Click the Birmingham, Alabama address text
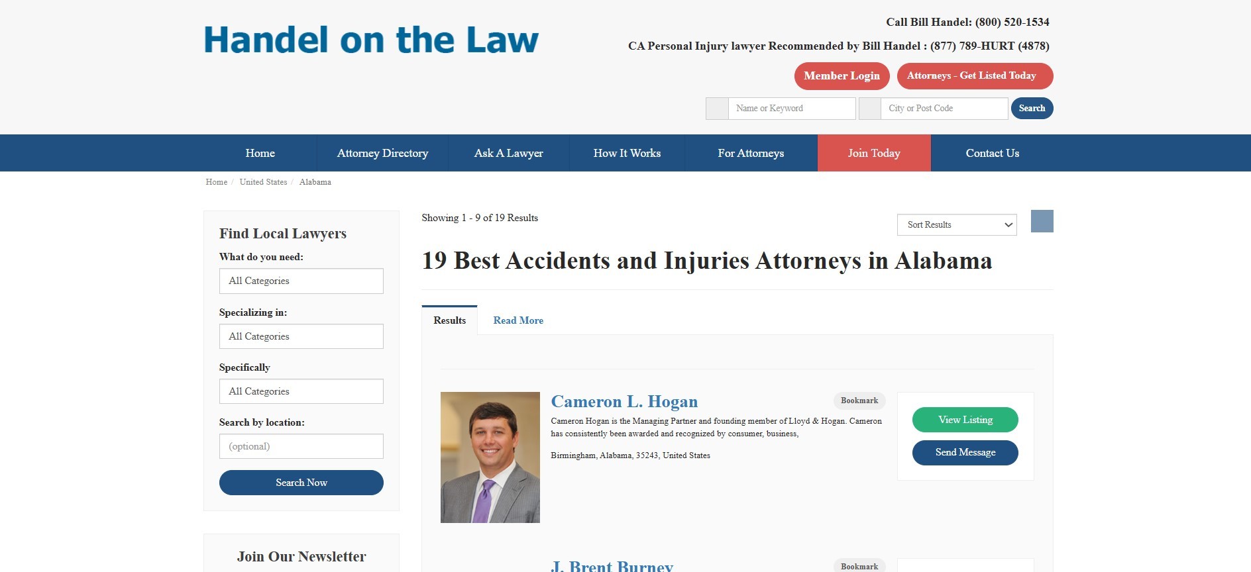1251x572 pixels. pos(630,455)
